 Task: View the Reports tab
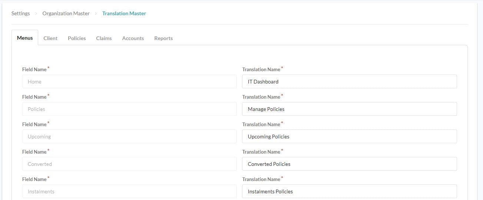tap(163, 38)
